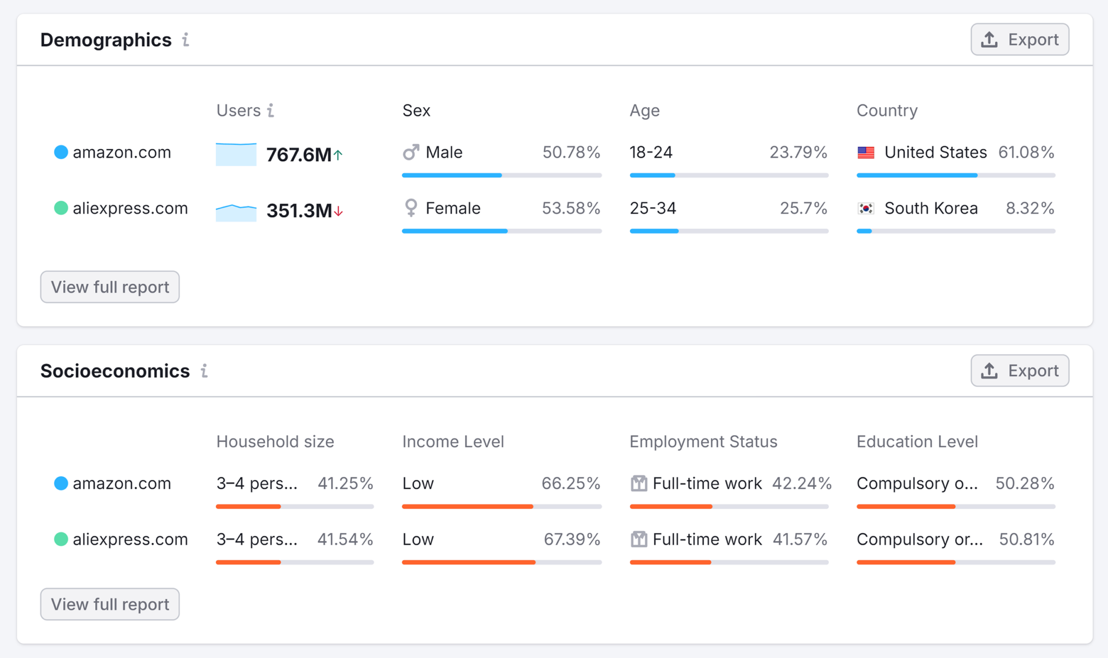
Task: Click View full report in Demographics section
Action: [x=110, y=286]
